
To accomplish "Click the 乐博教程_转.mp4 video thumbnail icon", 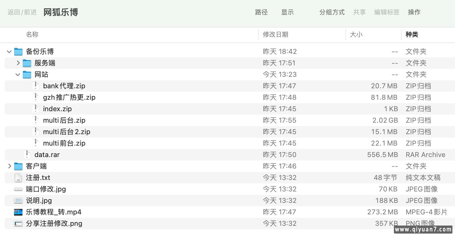I will pos(18,212).
